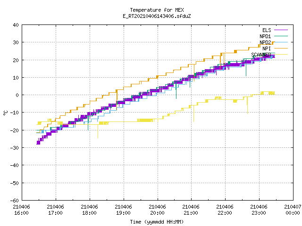Click the chart title 'Temperature for MEX'
The width and height of the screenshot is (302, 226).
point(157,10)
